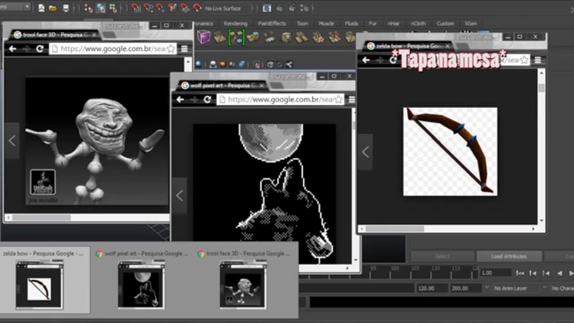Click the green-bracketed shelf icon
Image resolution: width=574 pixels, height=323 pixels.
236,37
